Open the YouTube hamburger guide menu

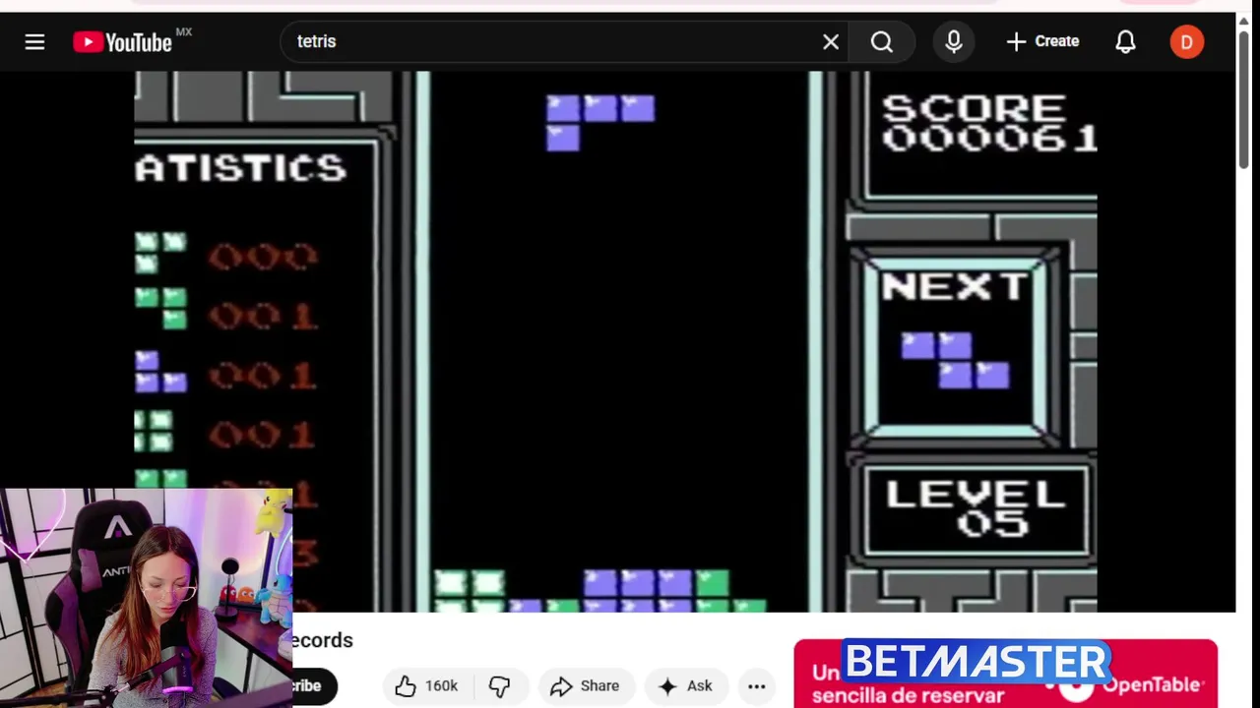34,41
